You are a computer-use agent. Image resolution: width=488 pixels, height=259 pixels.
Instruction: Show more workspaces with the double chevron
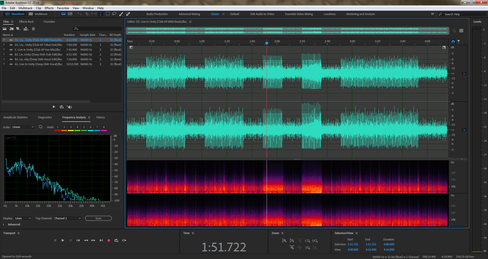coord(433,14)
